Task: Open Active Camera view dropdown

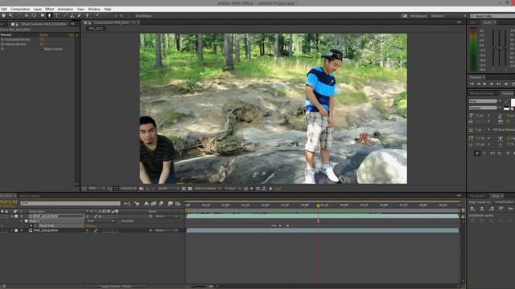Action: pos(208,189)
